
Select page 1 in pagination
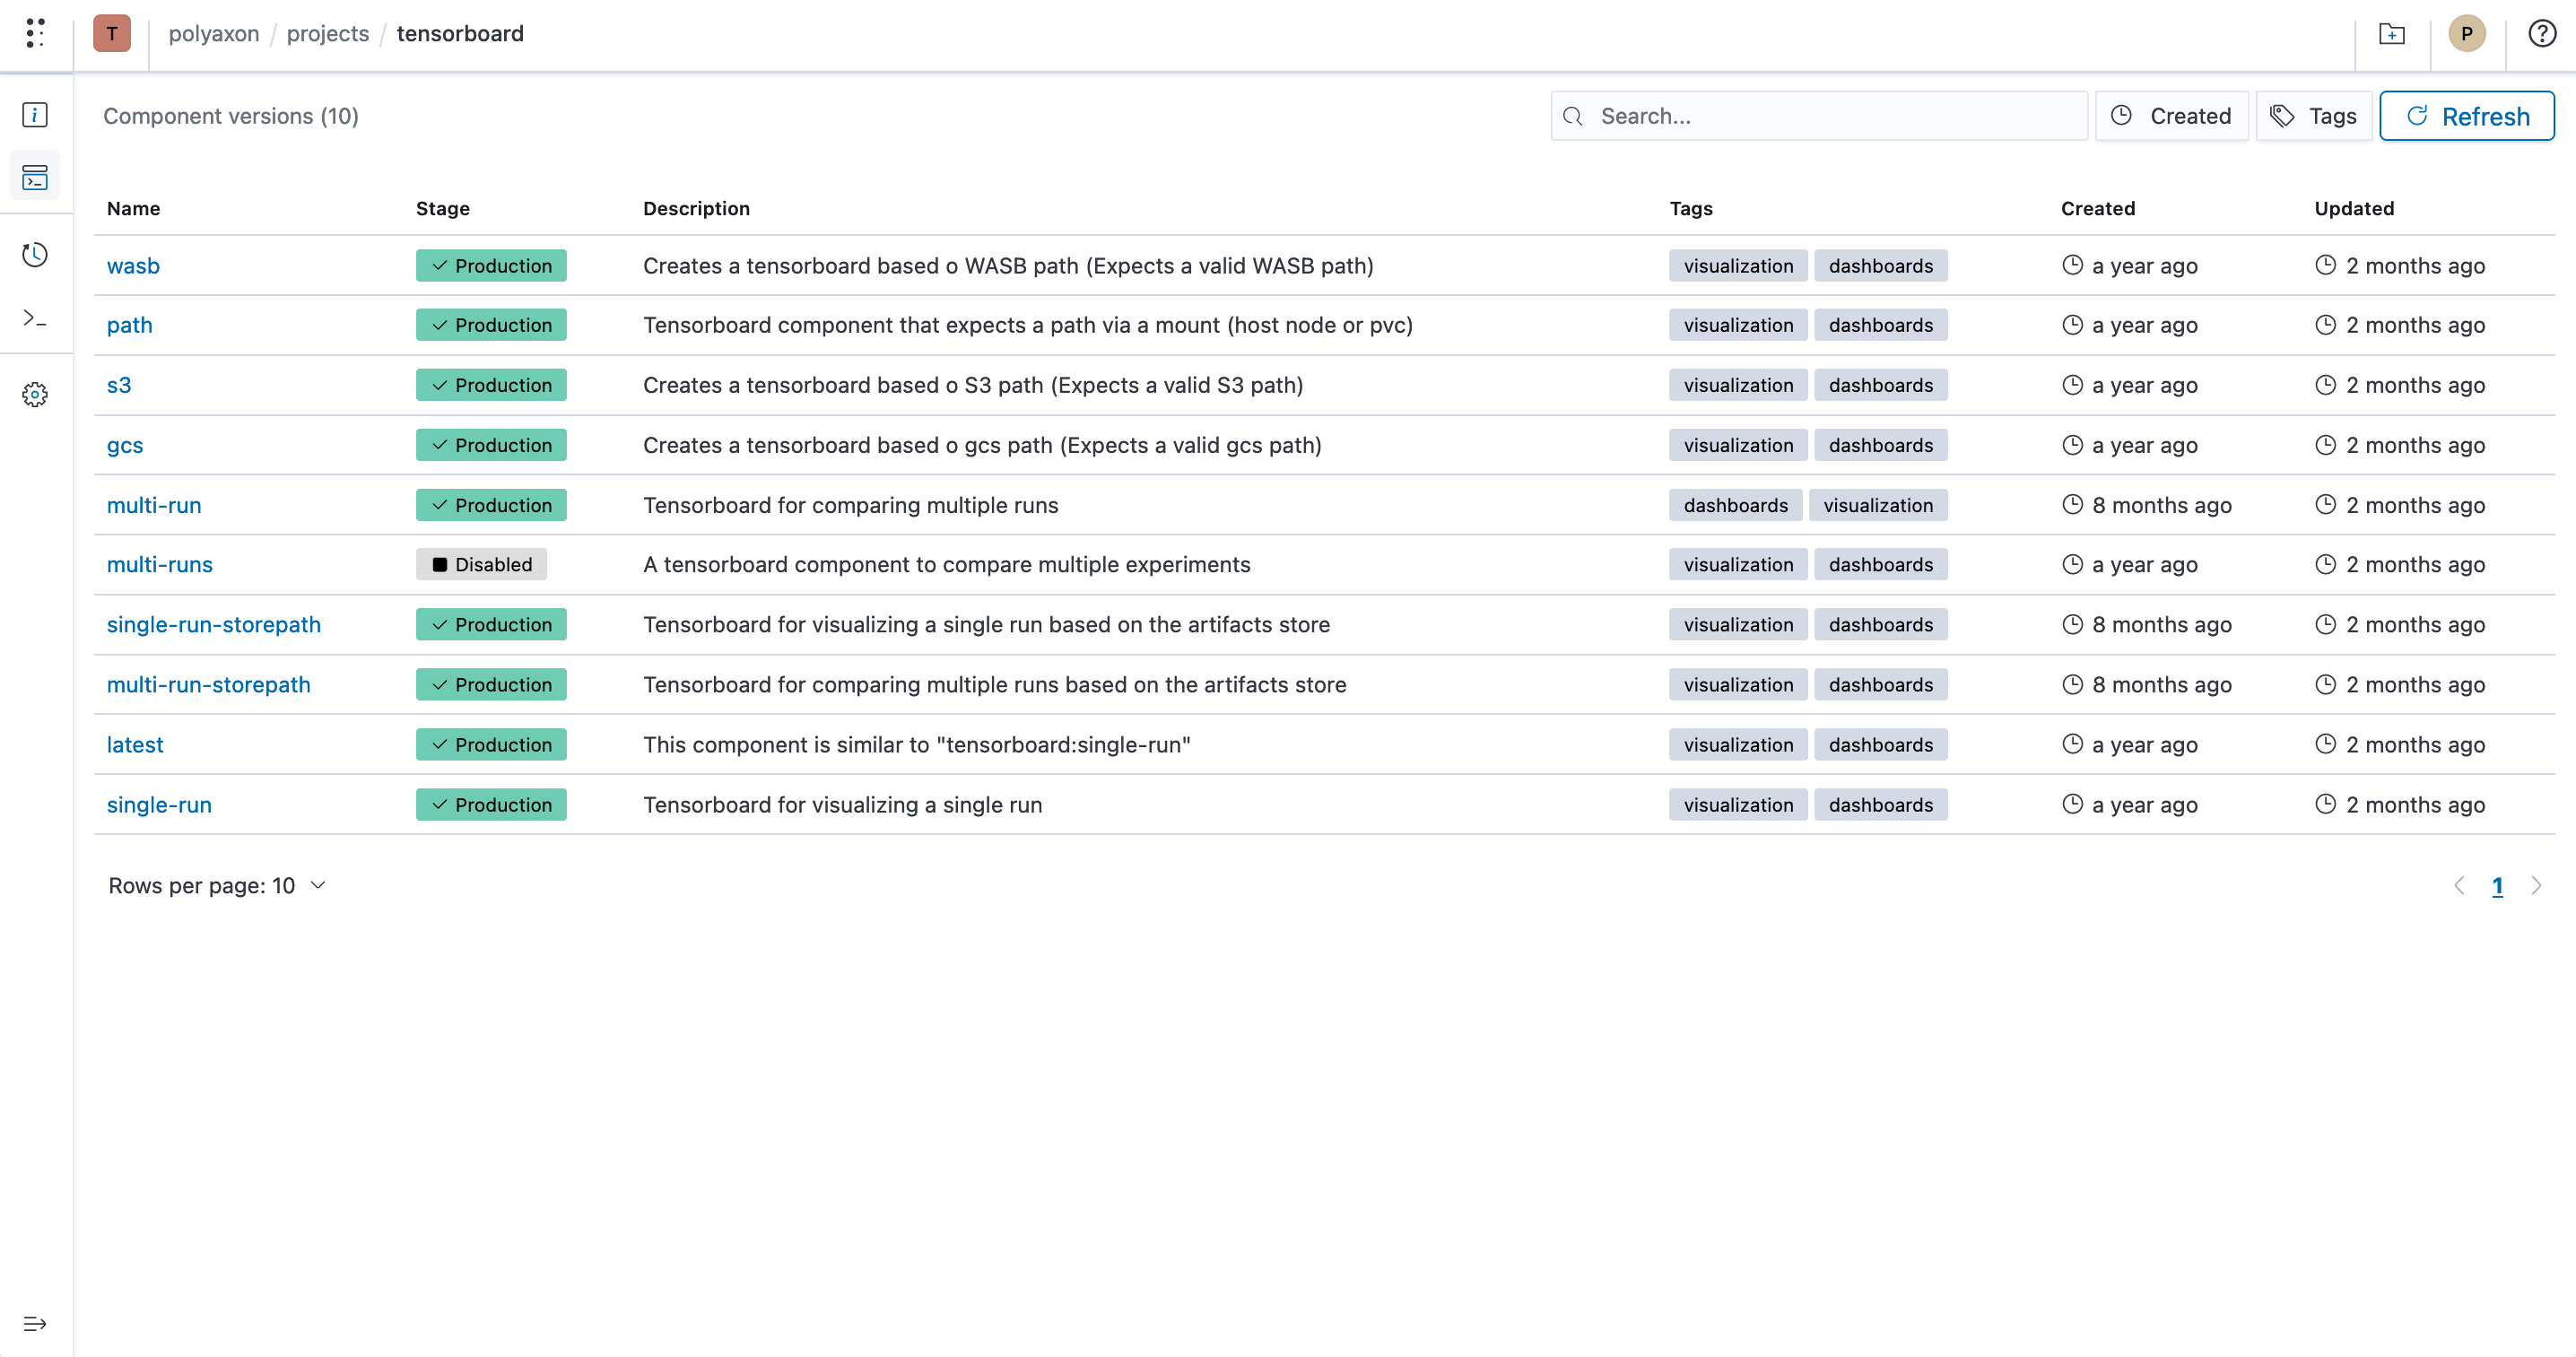tap(2497, 886)
